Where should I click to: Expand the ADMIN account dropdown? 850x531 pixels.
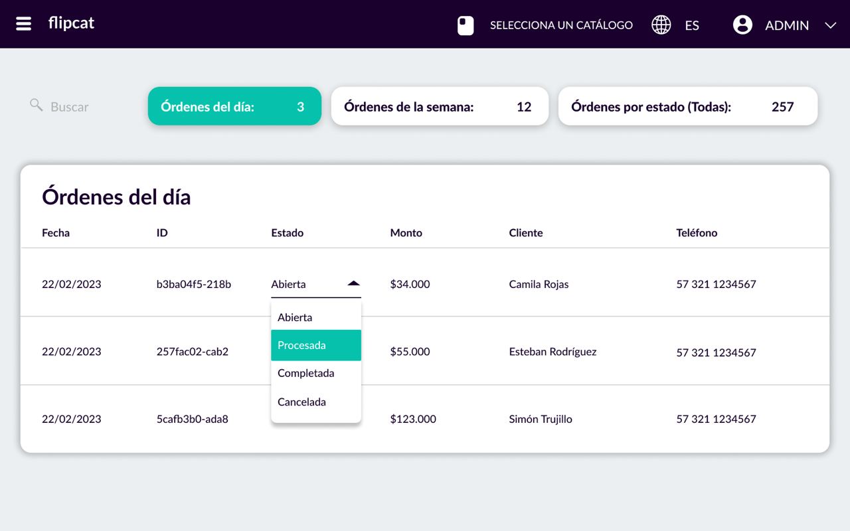(830, 25)
